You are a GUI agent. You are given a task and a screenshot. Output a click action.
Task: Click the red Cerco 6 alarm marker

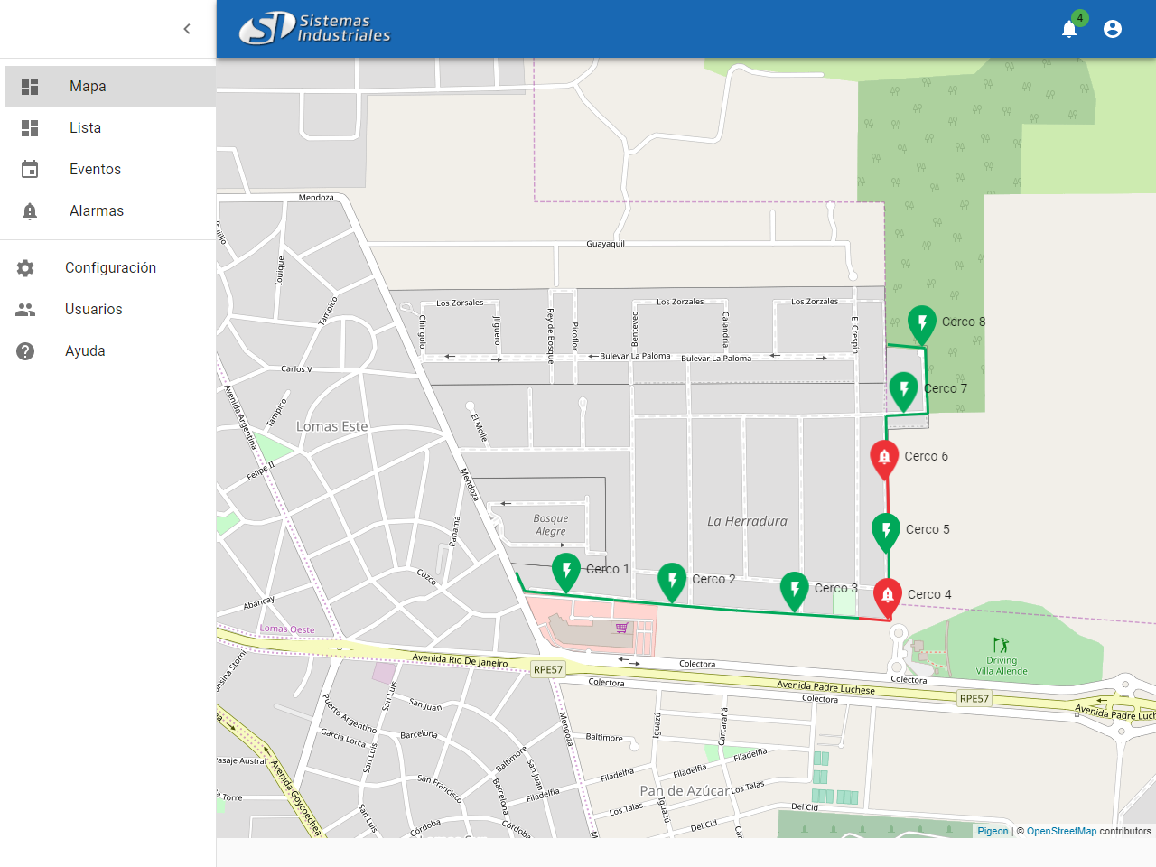point(884,458)
